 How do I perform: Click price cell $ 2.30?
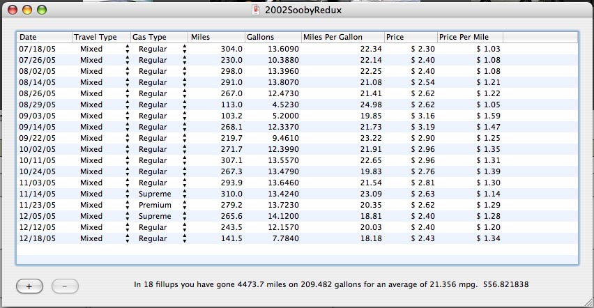(422, 49)
